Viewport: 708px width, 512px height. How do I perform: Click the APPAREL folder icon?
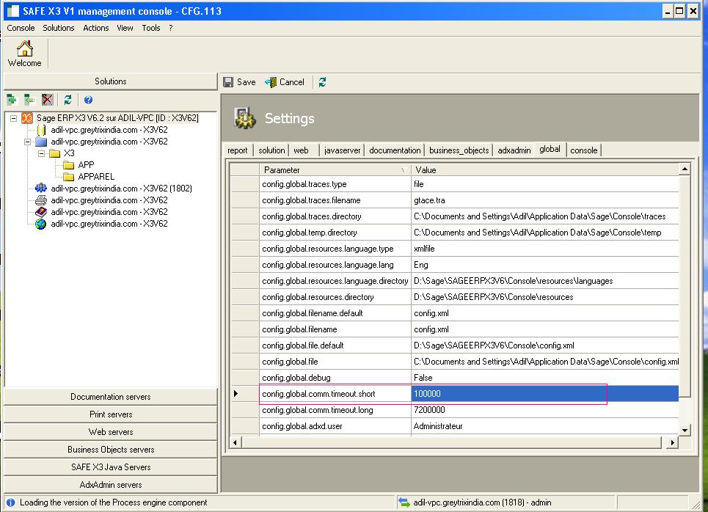[x=69, y=177]
